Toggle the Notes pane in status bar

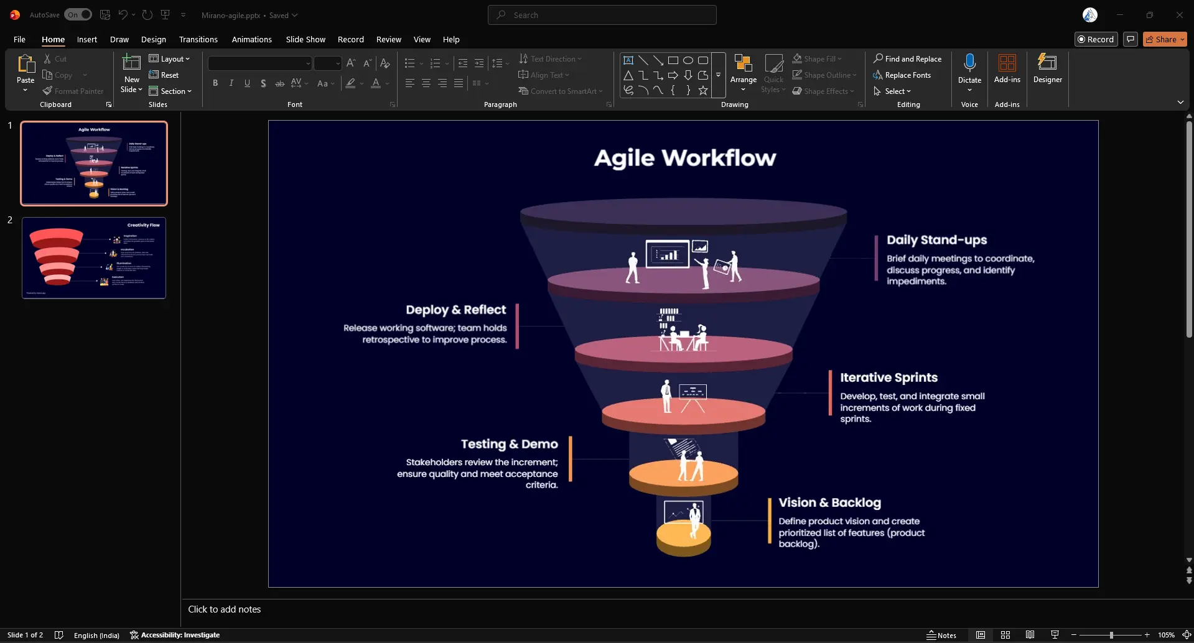pos(941,635)
